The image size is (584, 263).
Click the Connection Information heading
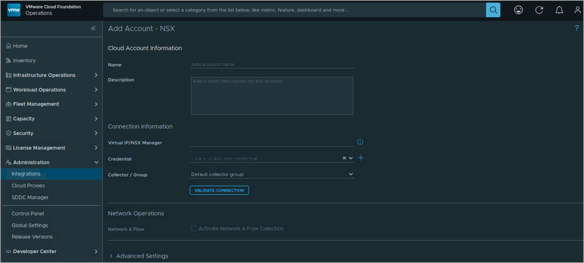(140, 127)
